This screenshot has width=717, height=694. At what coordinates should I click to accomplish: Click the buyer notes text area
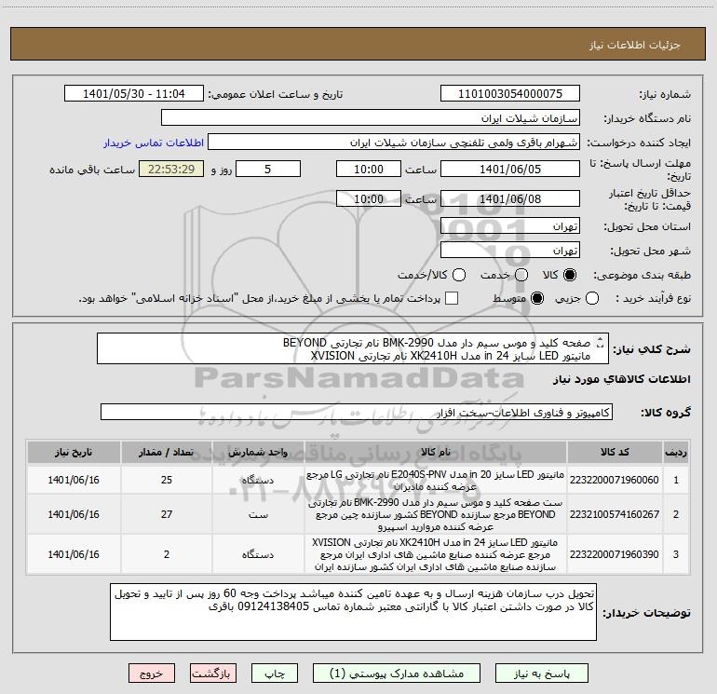click(x=353, y=612)
